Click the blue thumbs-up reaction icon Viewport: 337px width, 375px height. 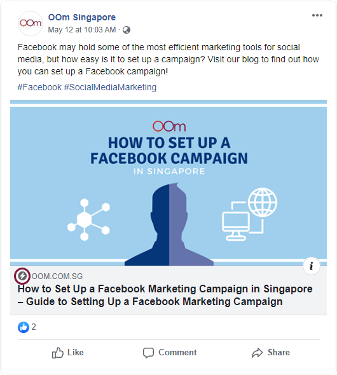pos(24,327)
